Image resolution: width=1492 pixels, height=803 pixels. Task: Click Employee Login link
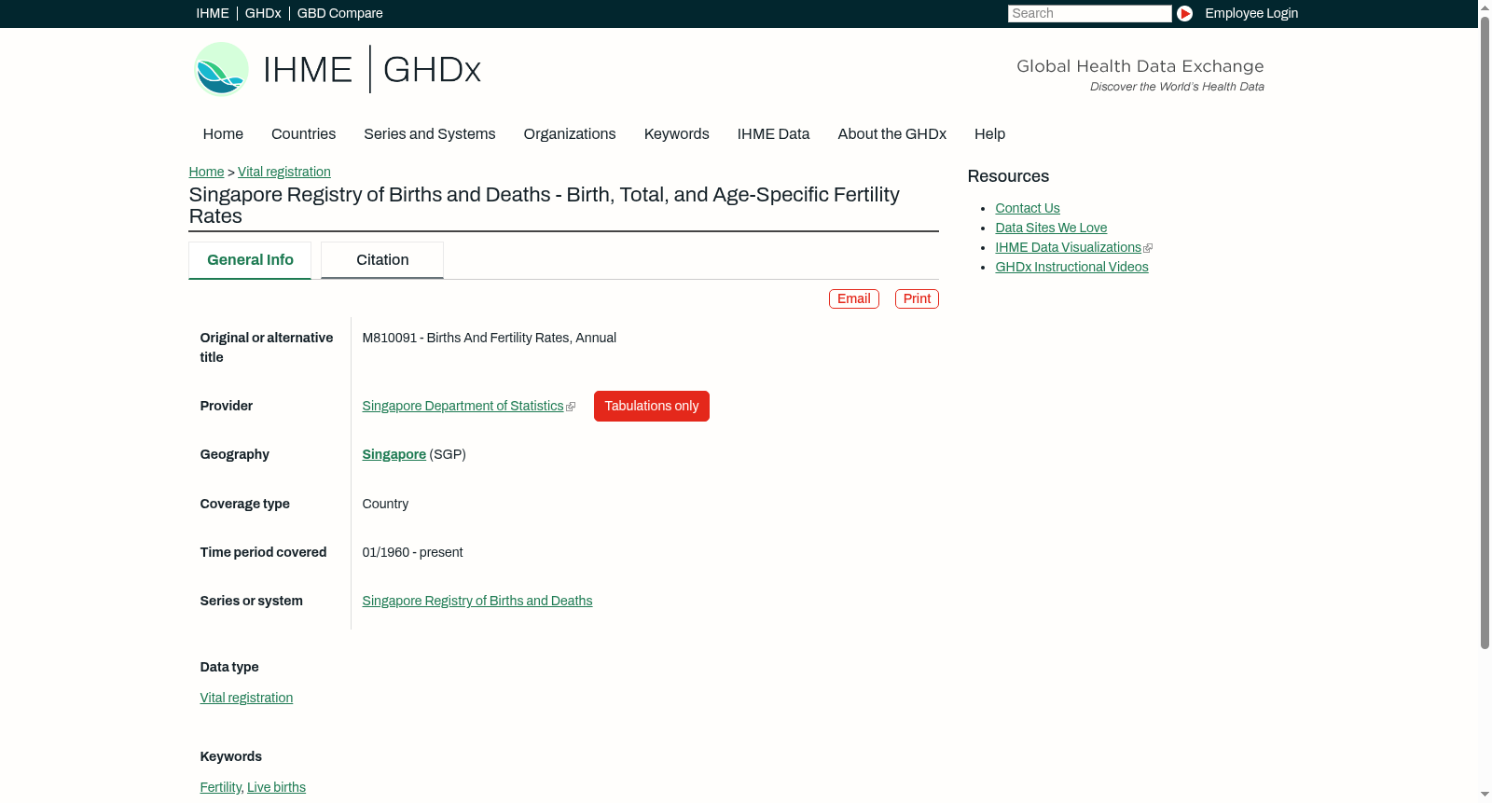tap(1251, 13)
